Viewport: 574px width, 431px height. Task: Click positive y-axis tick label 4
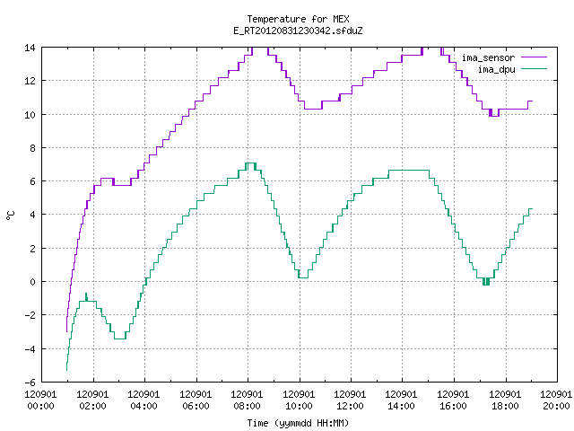[33, 215]
